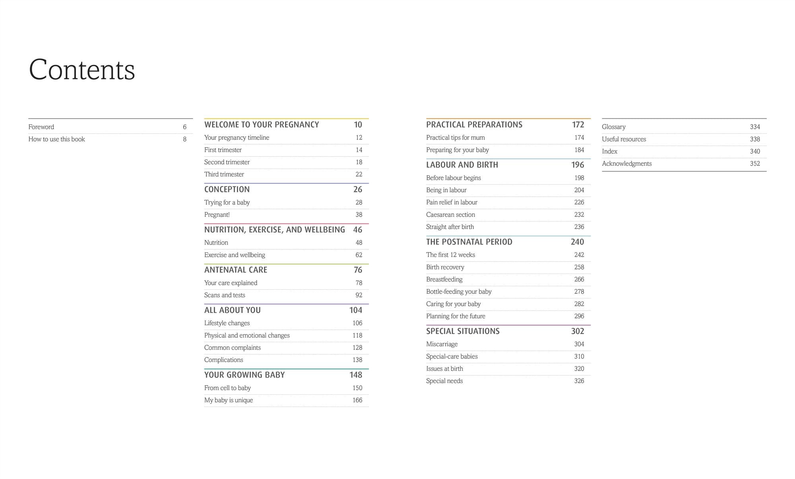The width and height of the screenshot is (795, 479).
Task: Click the How to use this book entry
Action: point(56,139)
